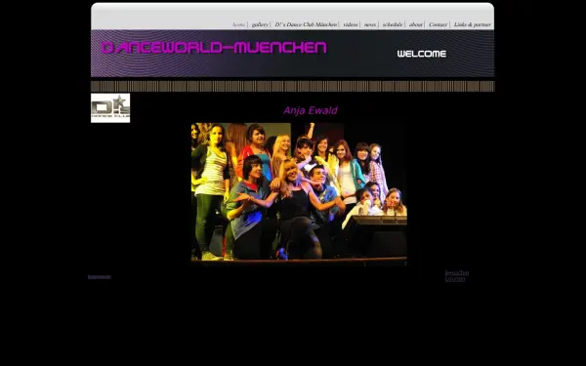Open Links & partner page

point(473,24)
